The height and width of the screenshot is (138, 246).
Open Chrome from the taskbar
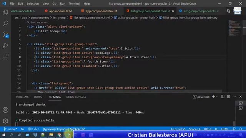[59, 135]
